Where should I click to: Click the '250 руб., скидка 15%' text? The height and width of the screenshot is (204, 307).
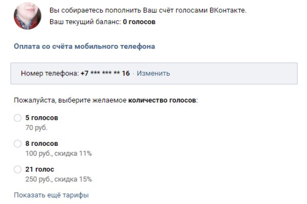tap(58, 179)
